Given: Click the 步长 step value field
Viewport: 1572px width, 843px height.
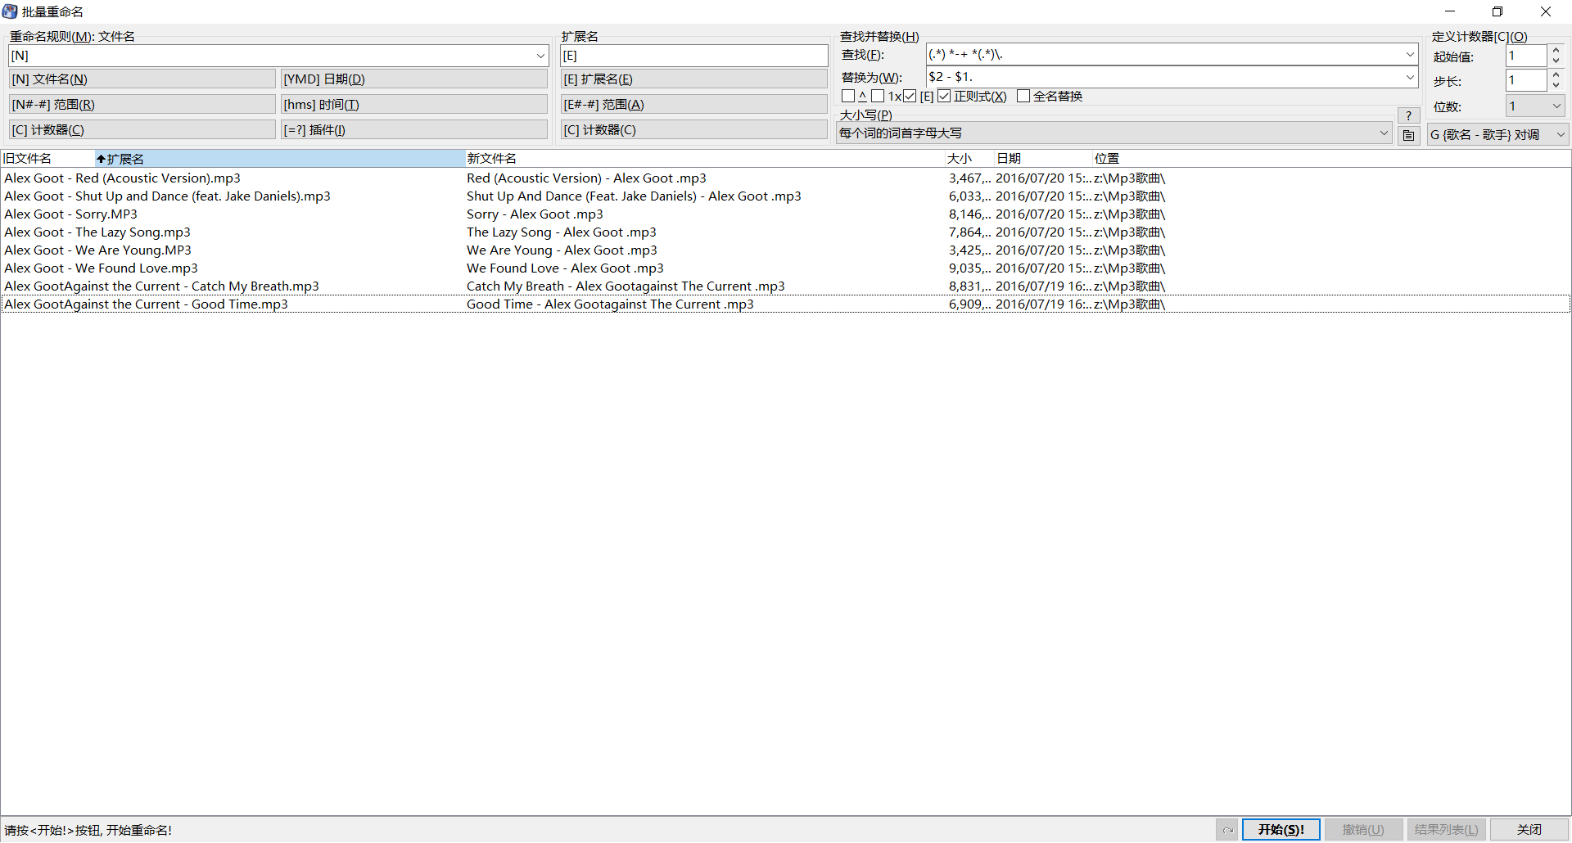Looking at the screenshot, I should point(1526,80).
